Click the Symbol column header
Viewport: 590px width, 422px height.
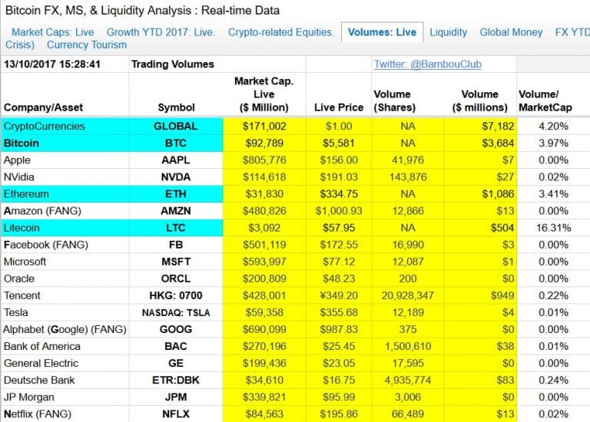tap(176, 107)
